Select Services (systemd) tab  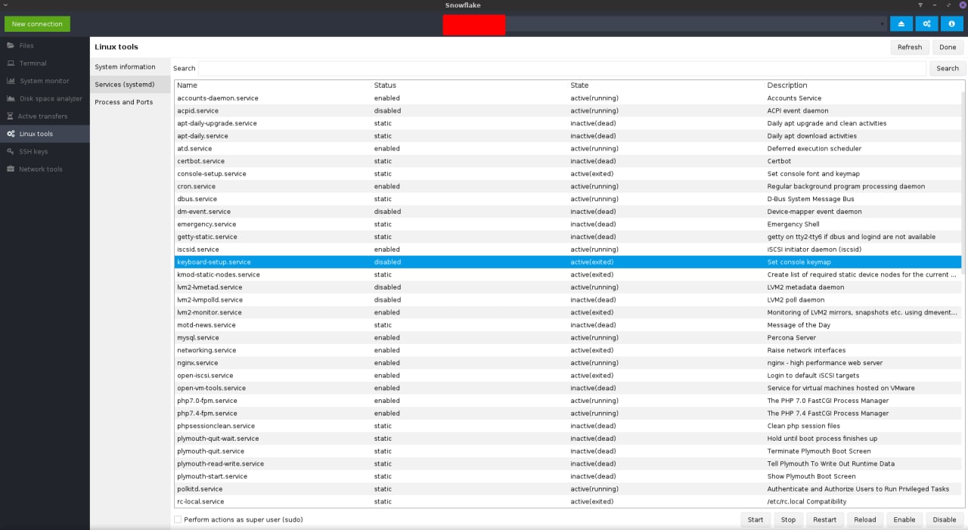tap(130, 85)
